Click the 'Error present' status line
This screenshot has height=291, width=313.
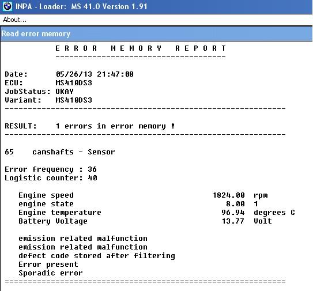pyautogui.click(x=48, y=264)
